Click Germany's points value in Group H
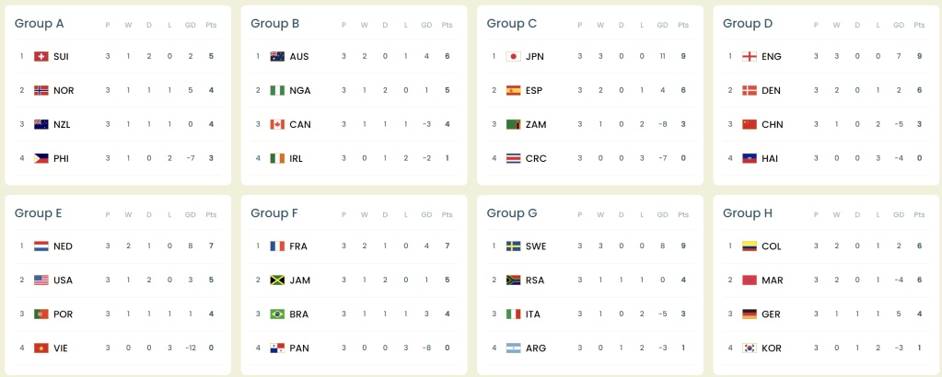 click(x=920, y=314)
